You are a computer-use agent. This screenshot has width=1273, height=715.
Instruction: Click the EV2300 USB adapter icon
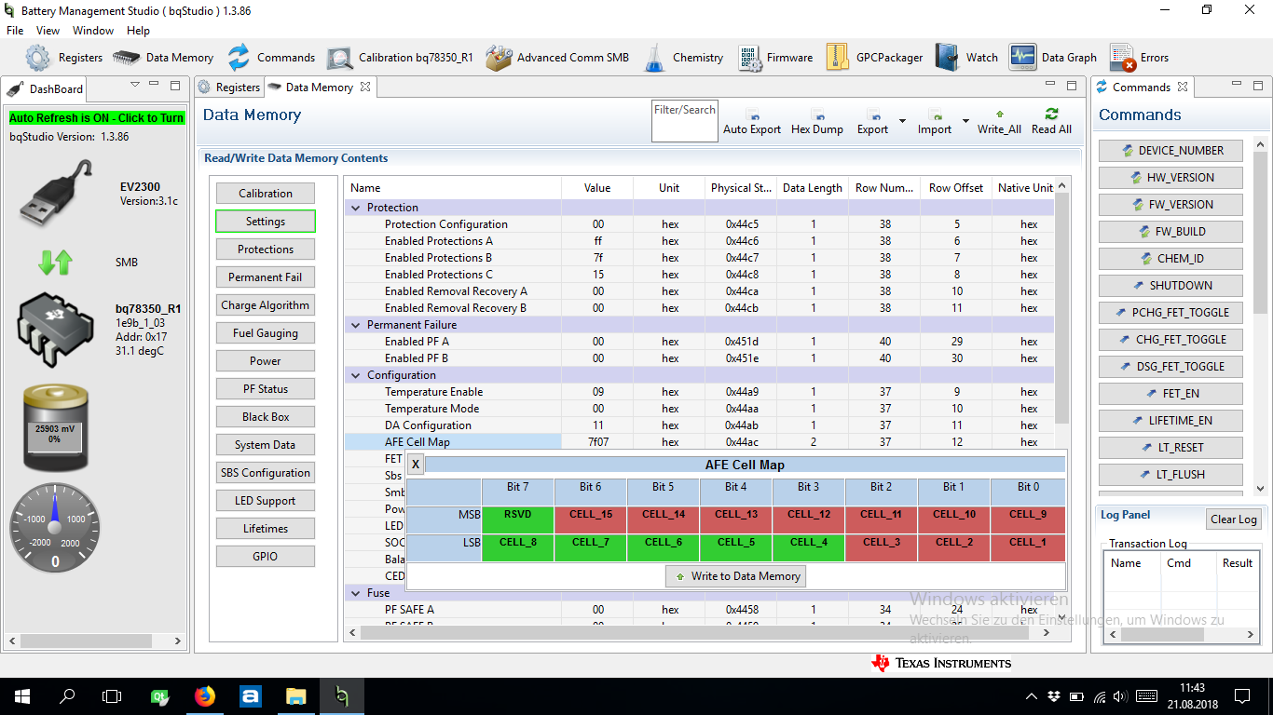coord(57,194)
